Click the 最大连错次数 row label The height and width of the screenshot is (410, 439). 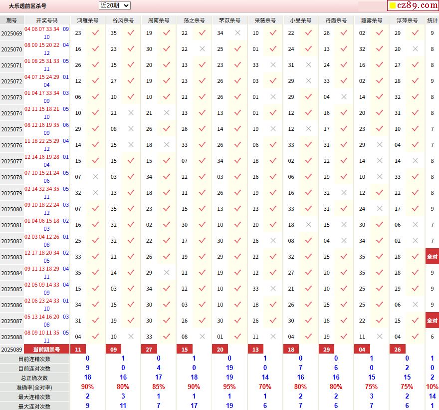coord(34,397)
